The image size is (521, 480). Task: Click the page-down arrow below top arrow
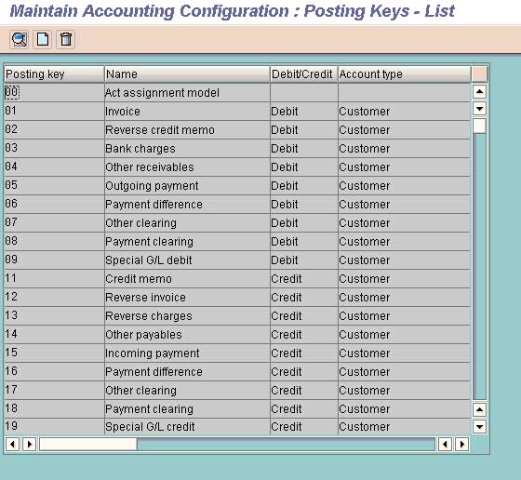coord(479,109)
